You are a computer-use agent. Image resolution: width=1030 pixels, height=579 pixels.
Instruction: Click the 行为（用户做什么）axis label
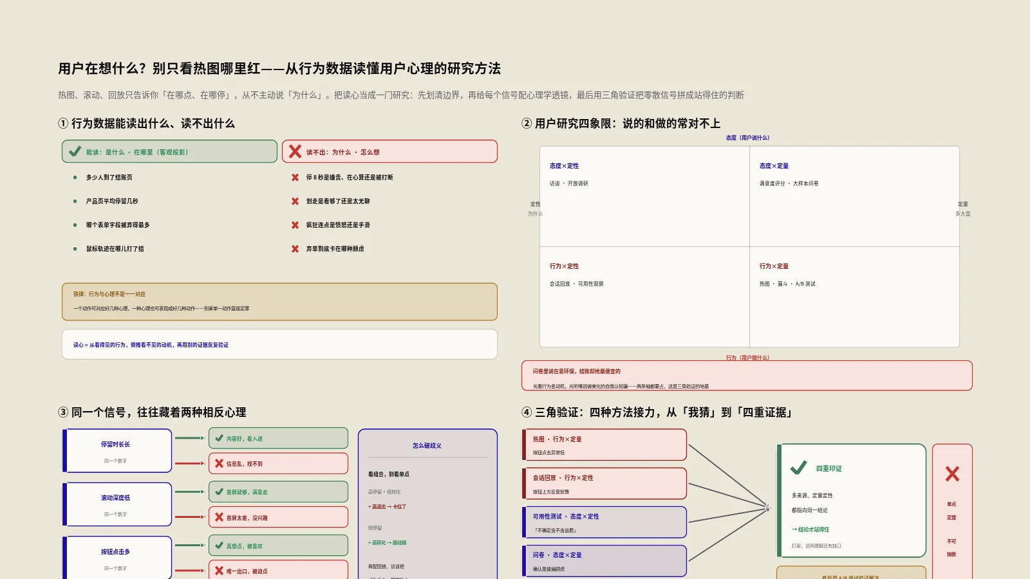click(747, 358)
